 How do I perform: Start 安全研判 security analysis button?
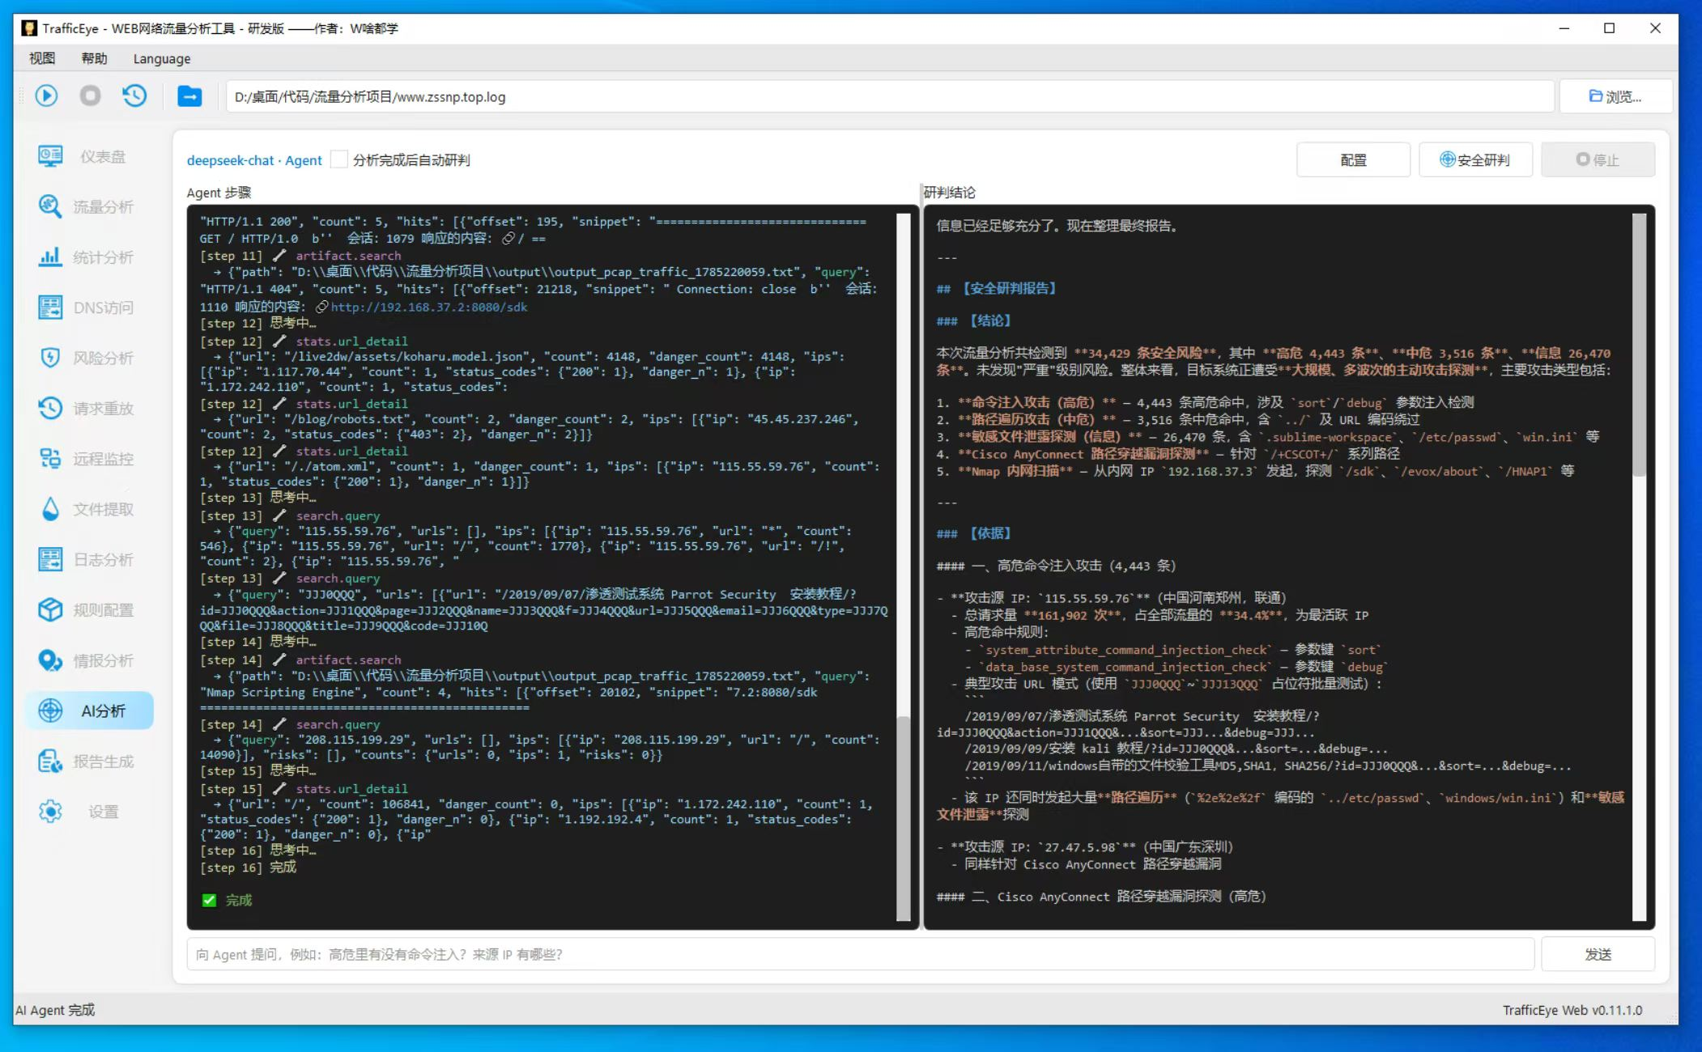point(1475,159)
